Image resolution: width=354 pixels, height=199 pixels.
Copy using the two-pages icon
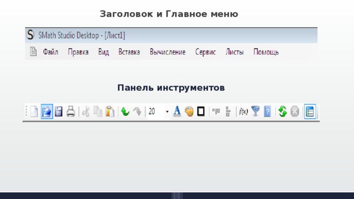tap(98, 112)
